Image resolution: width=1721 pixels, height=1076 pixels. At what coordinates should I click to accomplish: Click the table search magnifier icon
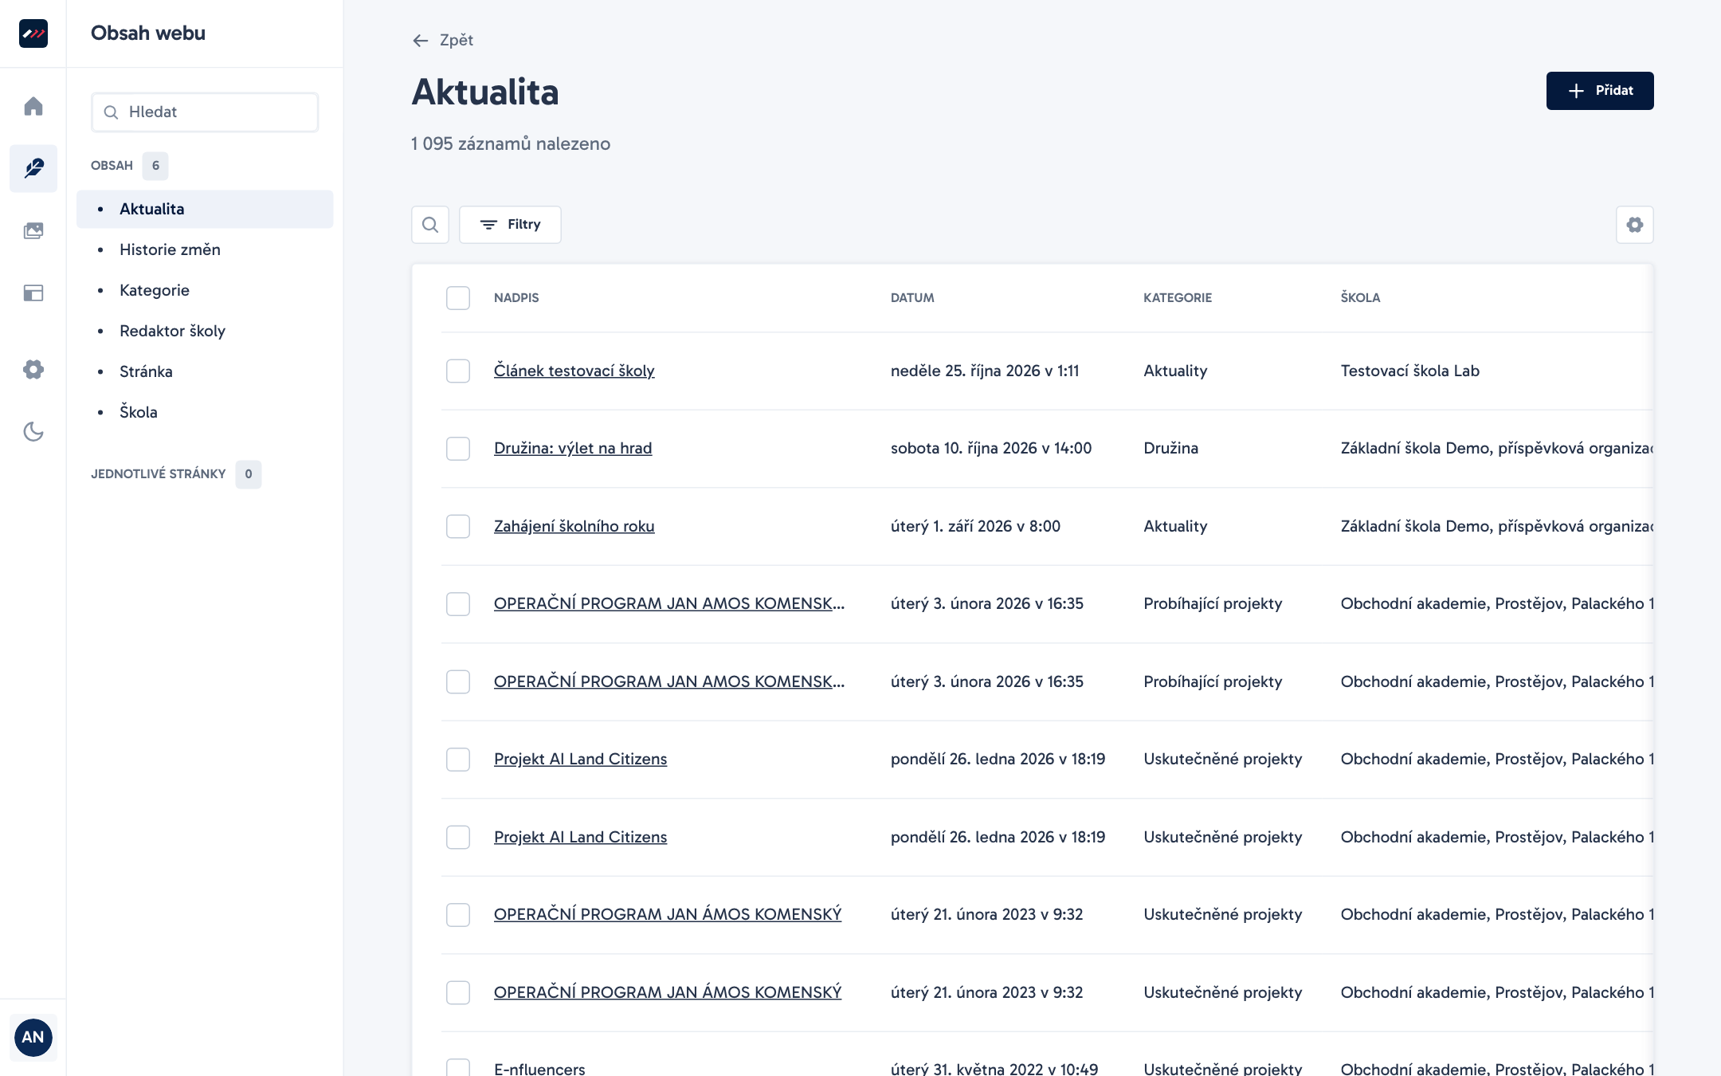(430, 225)
